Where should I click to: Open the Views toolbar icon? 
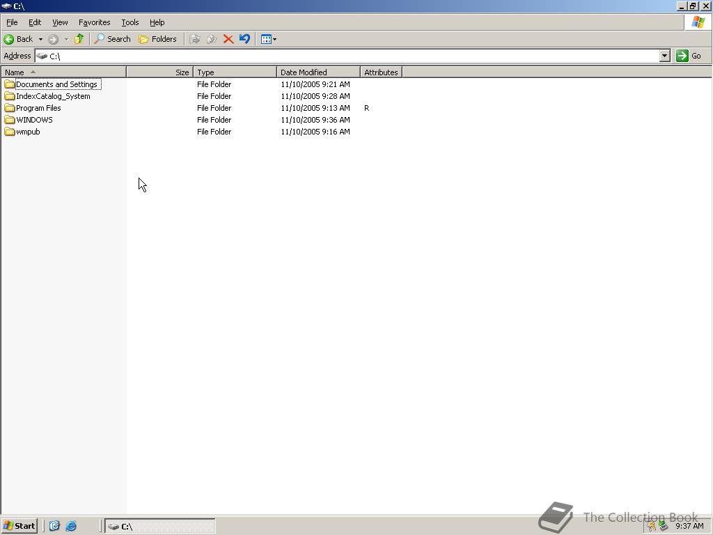tap(265, 39)
